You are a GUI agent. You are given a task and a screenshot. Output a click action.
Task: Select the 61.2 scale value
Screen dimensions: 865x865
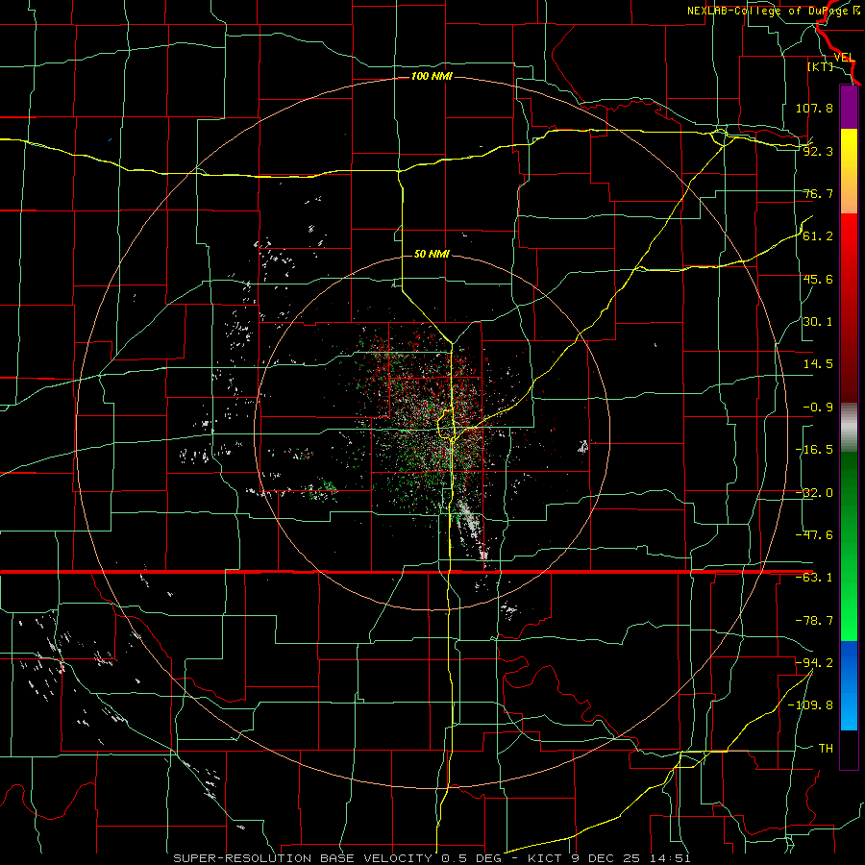coord(818,236)
